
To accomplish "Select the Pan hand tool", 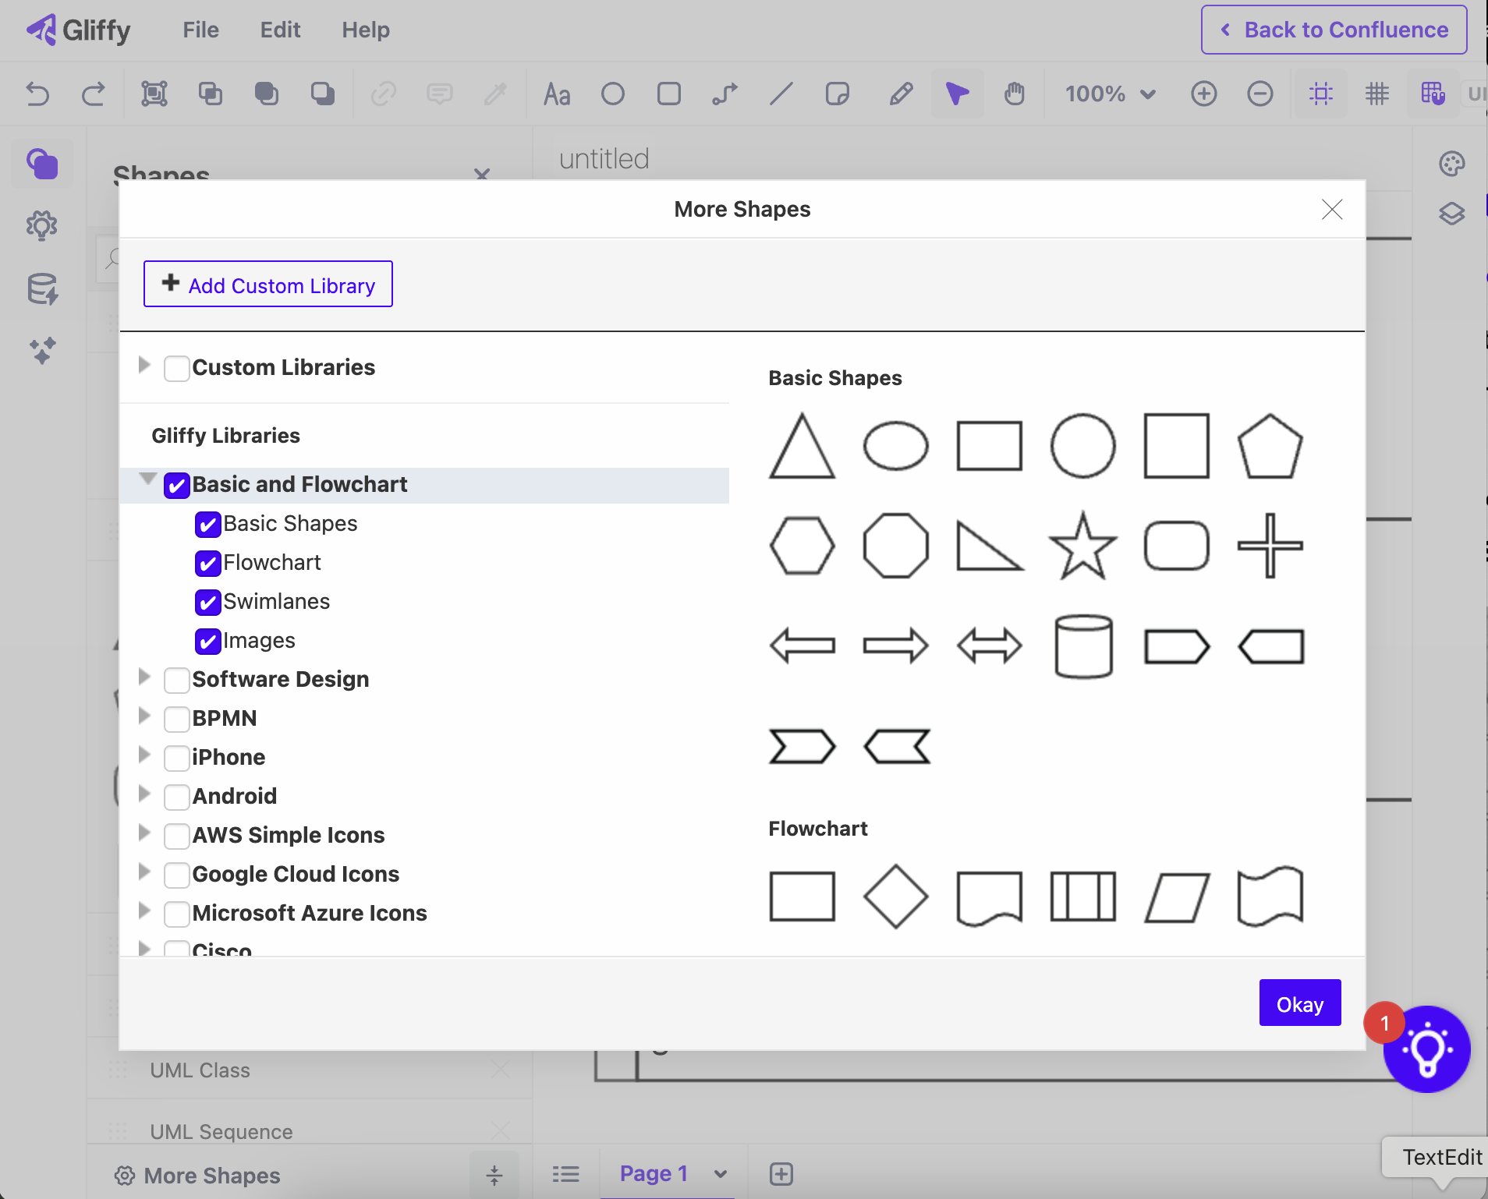I will [x=1015, y=94].
